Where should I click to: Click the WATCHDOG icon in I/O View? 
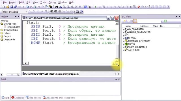[x=126, y=50]
